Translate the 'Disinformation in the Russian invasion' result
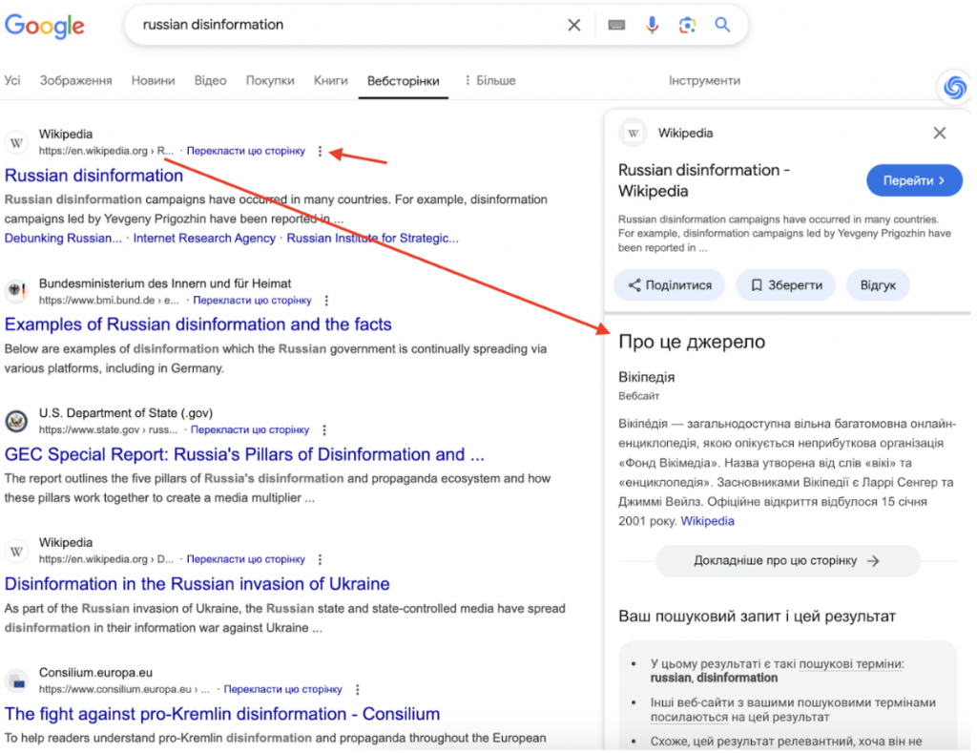The height and width of the screenshot is (753, 977). [x=246, y=560]
